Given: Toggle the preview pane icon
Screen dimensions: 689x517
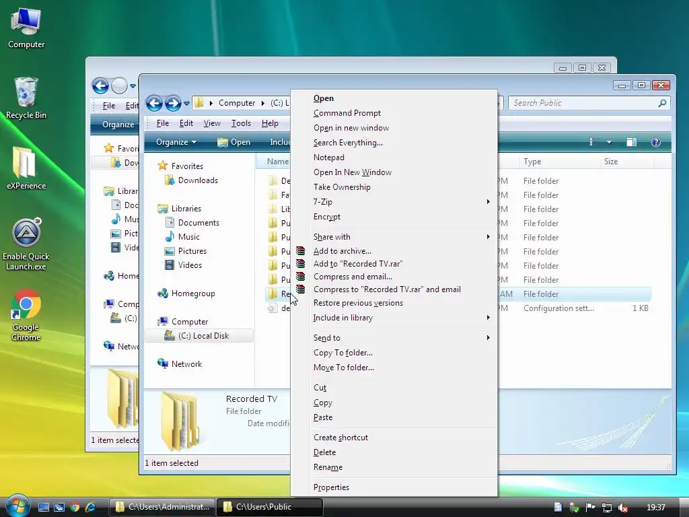Looking at the screenshot, I should [631, 142].
